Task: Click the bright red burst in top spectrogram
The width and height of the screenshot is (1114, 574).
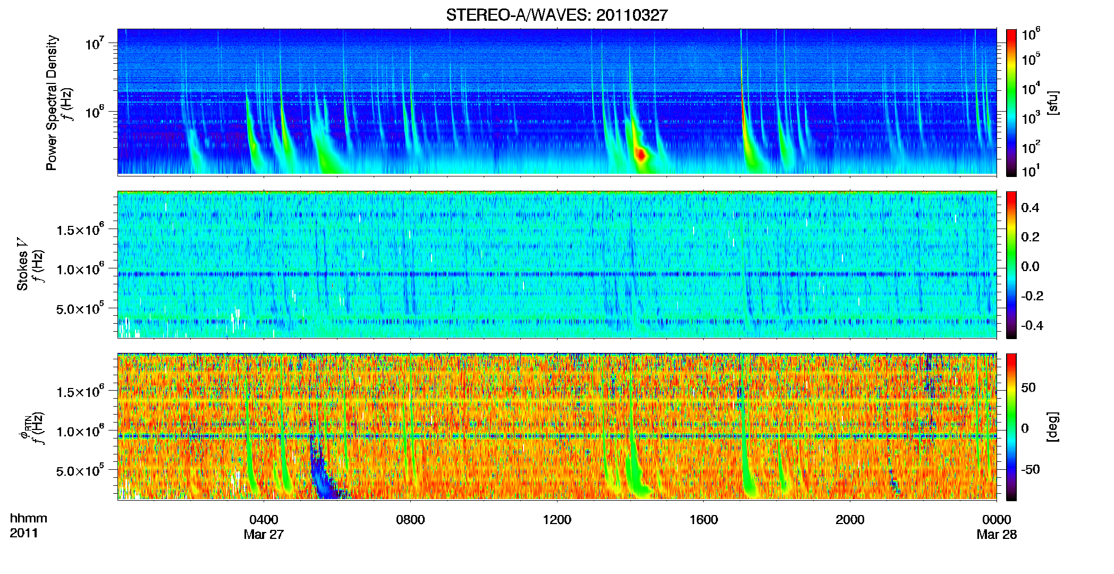Action: click(642, 155)
